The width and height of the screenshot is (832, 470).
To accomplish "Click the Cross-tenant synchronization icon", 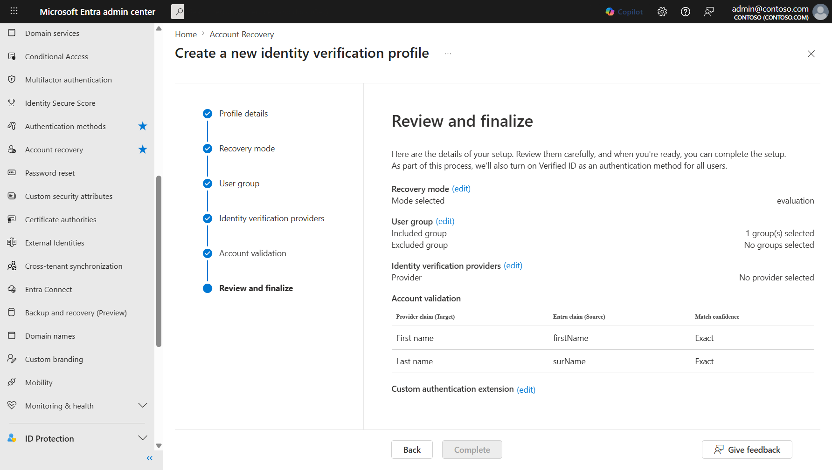I will click(x=12, y=266).
